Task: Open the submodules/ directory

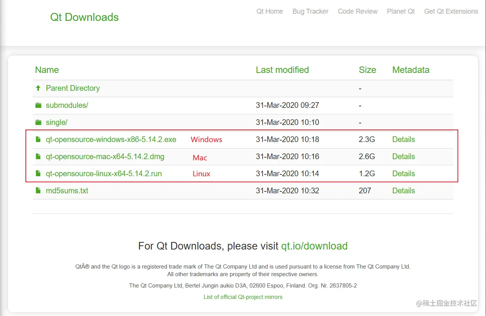Action: pos(67,105)
